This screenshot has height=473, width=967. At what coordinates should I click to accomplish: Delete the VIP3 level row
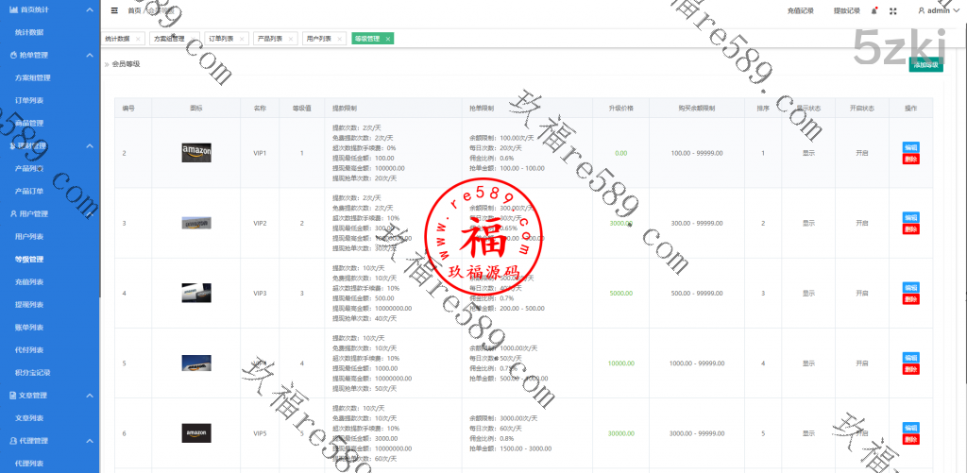(x=910, y=298)
